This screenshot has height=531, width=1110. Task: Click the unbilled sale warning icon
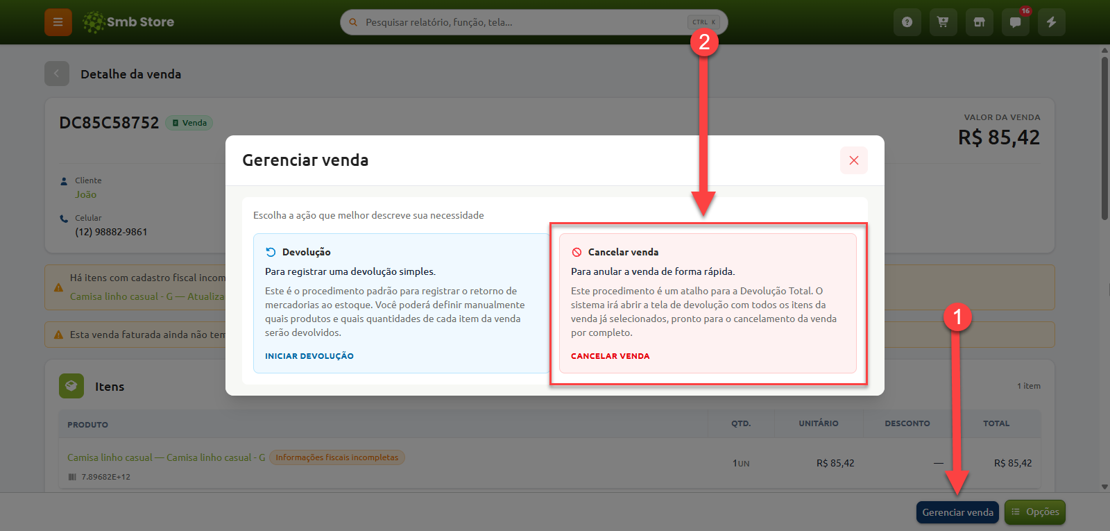pyautogui.click(x=58, y=335)
